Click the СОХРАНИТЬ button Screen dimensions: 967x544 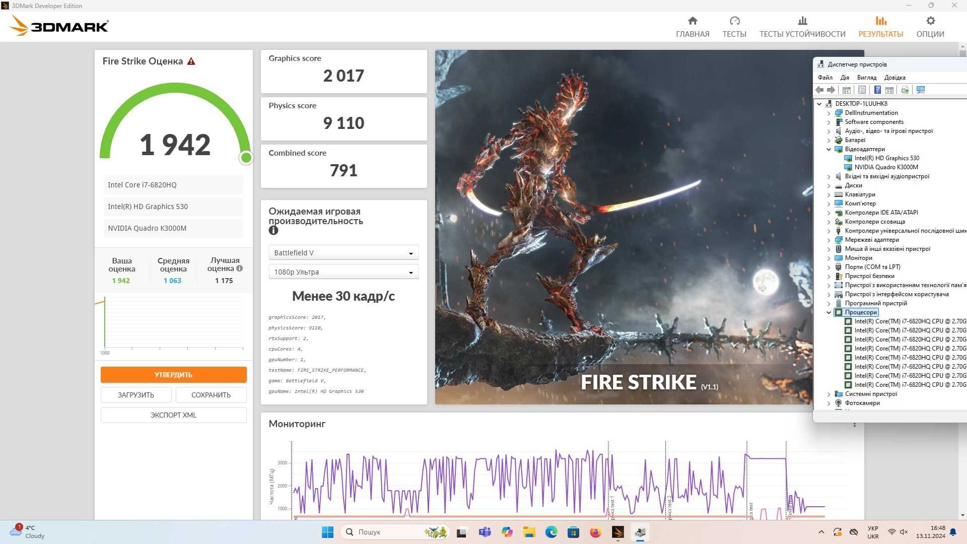211,395
